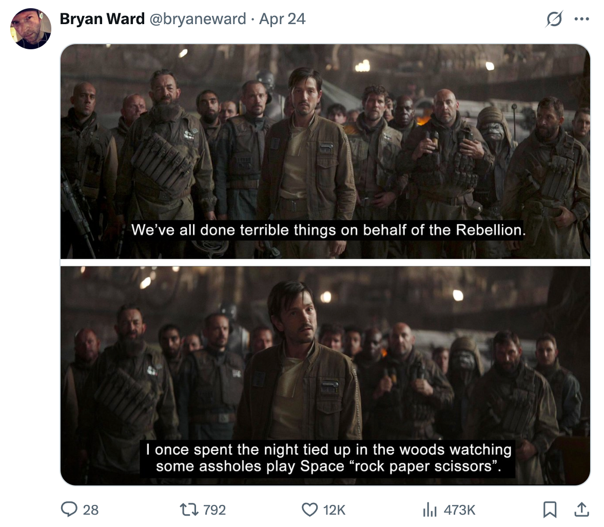Open the view analytics bar chart icon
Screen dimensions: 604x527
pyautogui.click(x=430, y=510)
